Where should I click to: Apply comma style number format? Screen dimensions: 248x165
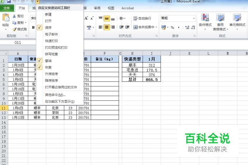tap(179, 27)
